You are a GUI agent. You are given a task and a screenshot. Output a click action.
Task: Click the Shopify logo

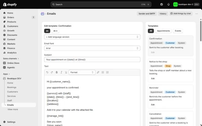click(10, 5)
